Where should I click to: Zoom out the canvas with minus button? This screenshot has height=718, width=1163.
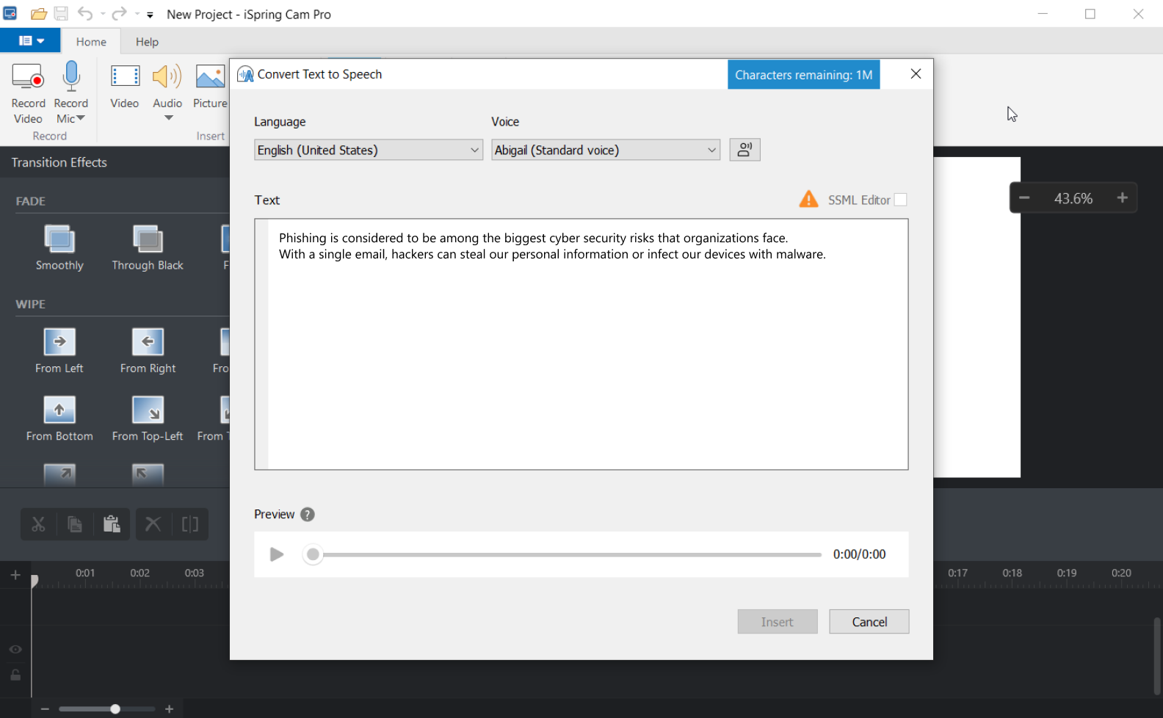click(x=1024, y=198)
